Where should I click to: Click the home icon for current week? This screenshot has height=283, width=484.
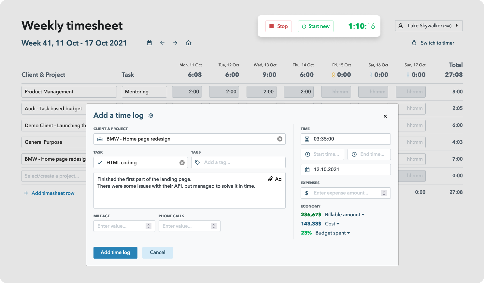pos(189,43)
